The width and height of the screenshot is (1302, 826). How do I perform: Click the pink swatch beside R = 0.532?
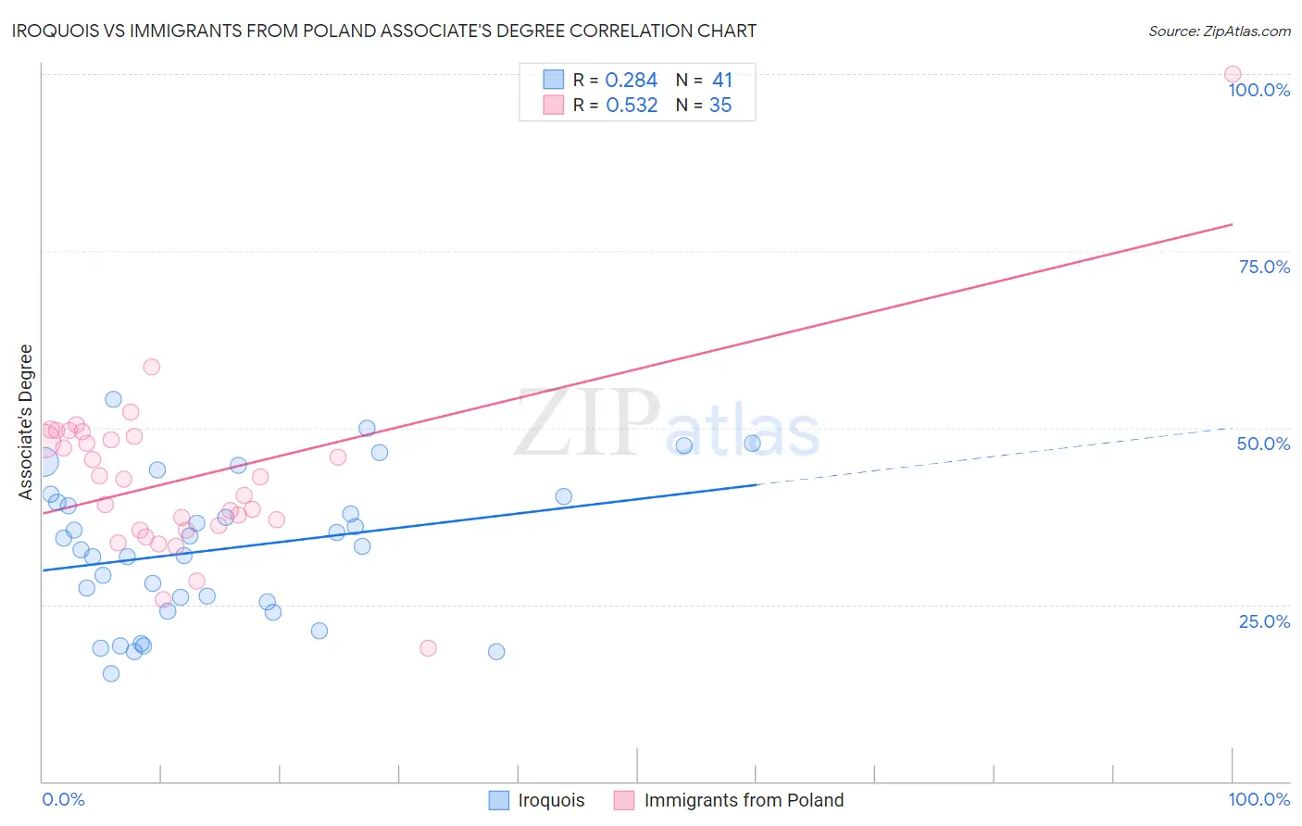pos(554,105)
